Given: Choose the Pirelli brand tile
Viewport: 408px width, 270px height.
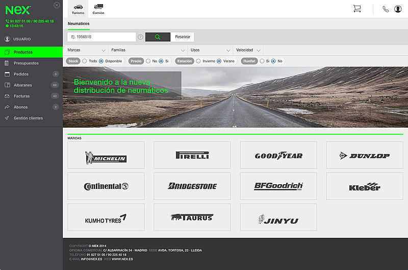Looking at the screenshot, I should click(x=192, y=155).
